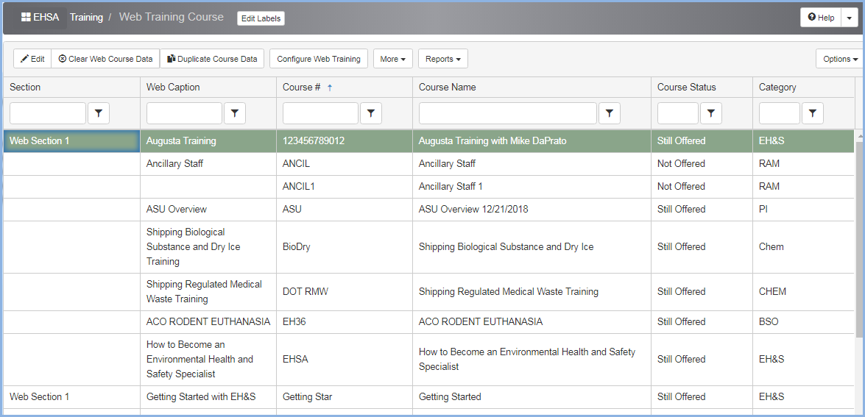Click the Course # filter text box

tap(320, 113)
